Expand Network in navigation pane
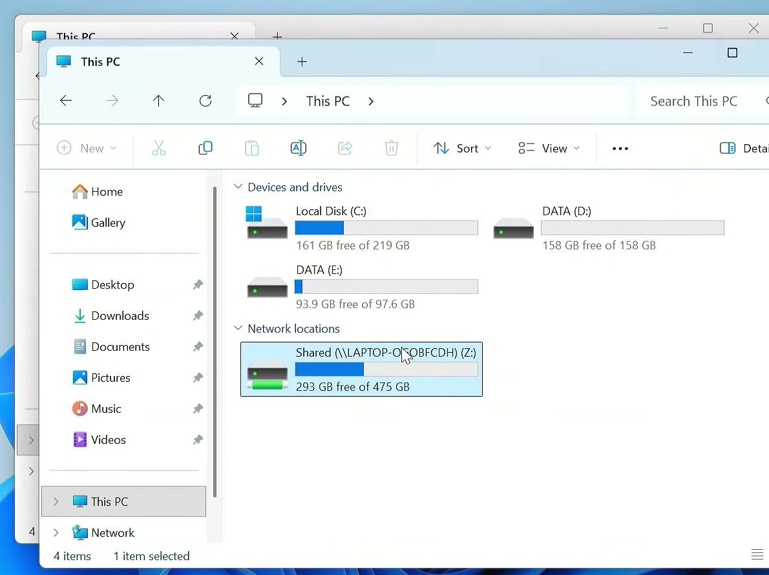 pyautogui.click(x=56, y=532)
